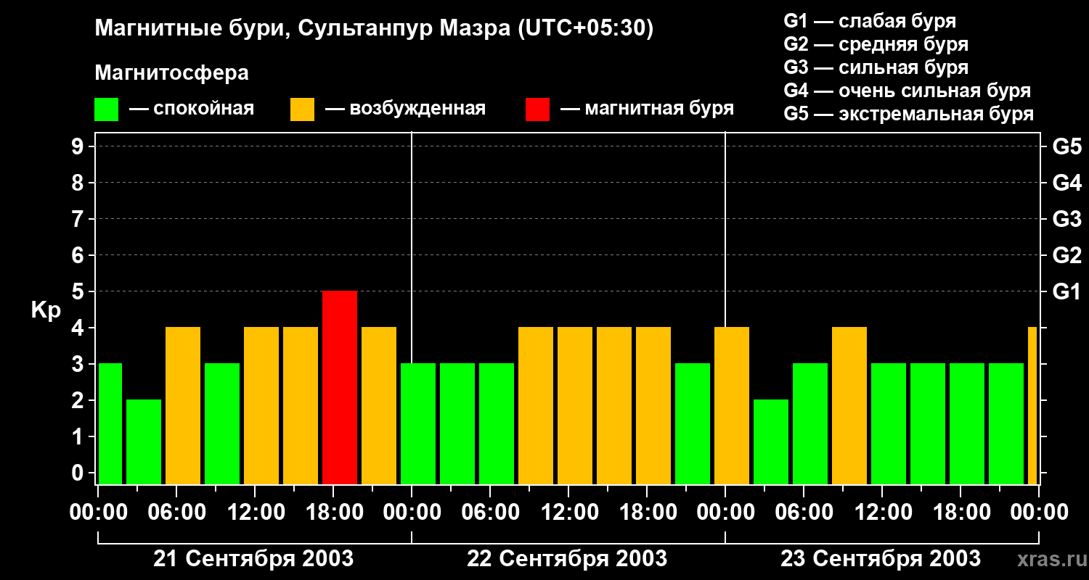The width and height of the screenshot is (1089, 580).
Task: Click the '— магнитная буря' legend label
Action: coord(647,109)
